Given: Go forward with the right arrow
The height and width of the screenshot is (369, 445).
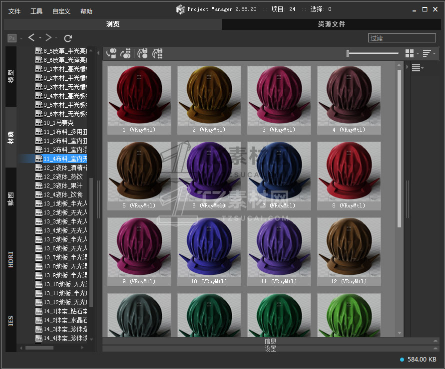Looking at the screenshot, I should pos(48,38).
